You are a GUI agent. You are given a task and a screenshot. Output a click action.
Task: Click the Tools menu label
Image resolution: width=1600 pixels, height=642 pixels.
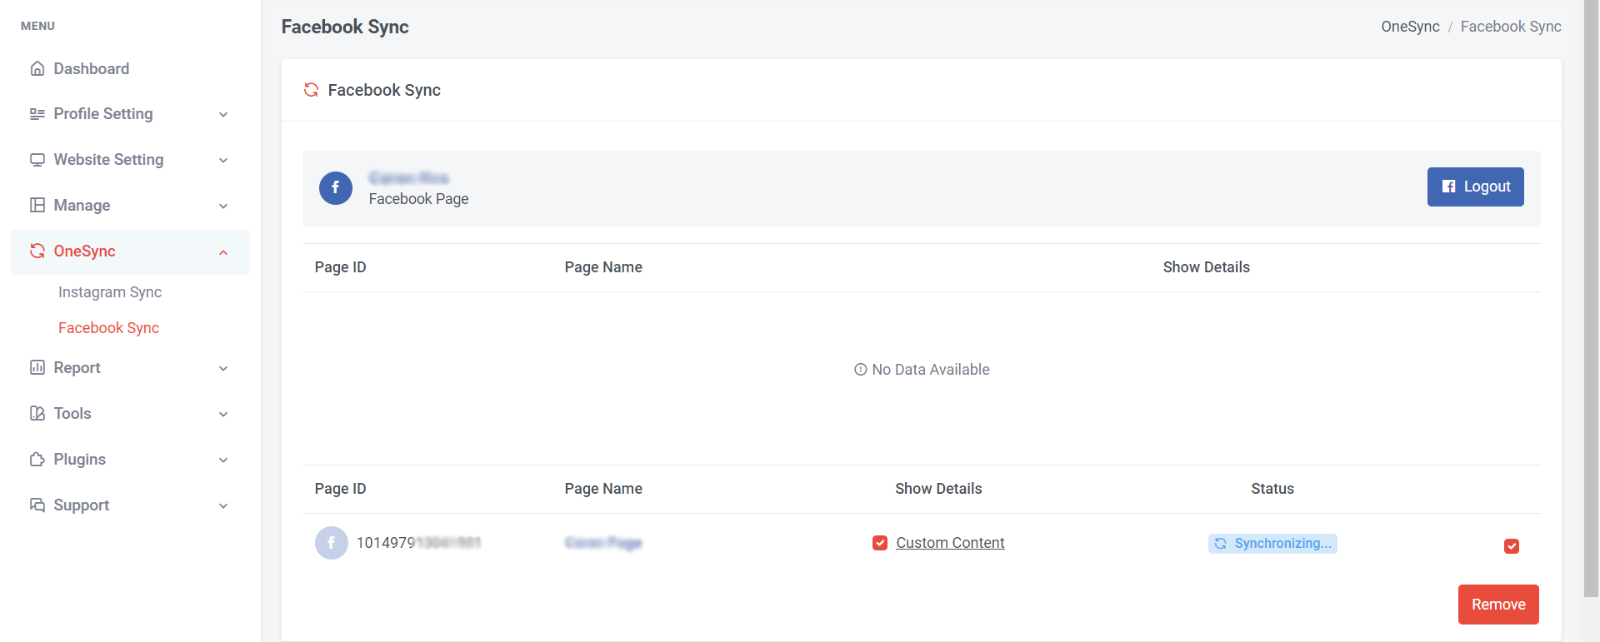72,414
